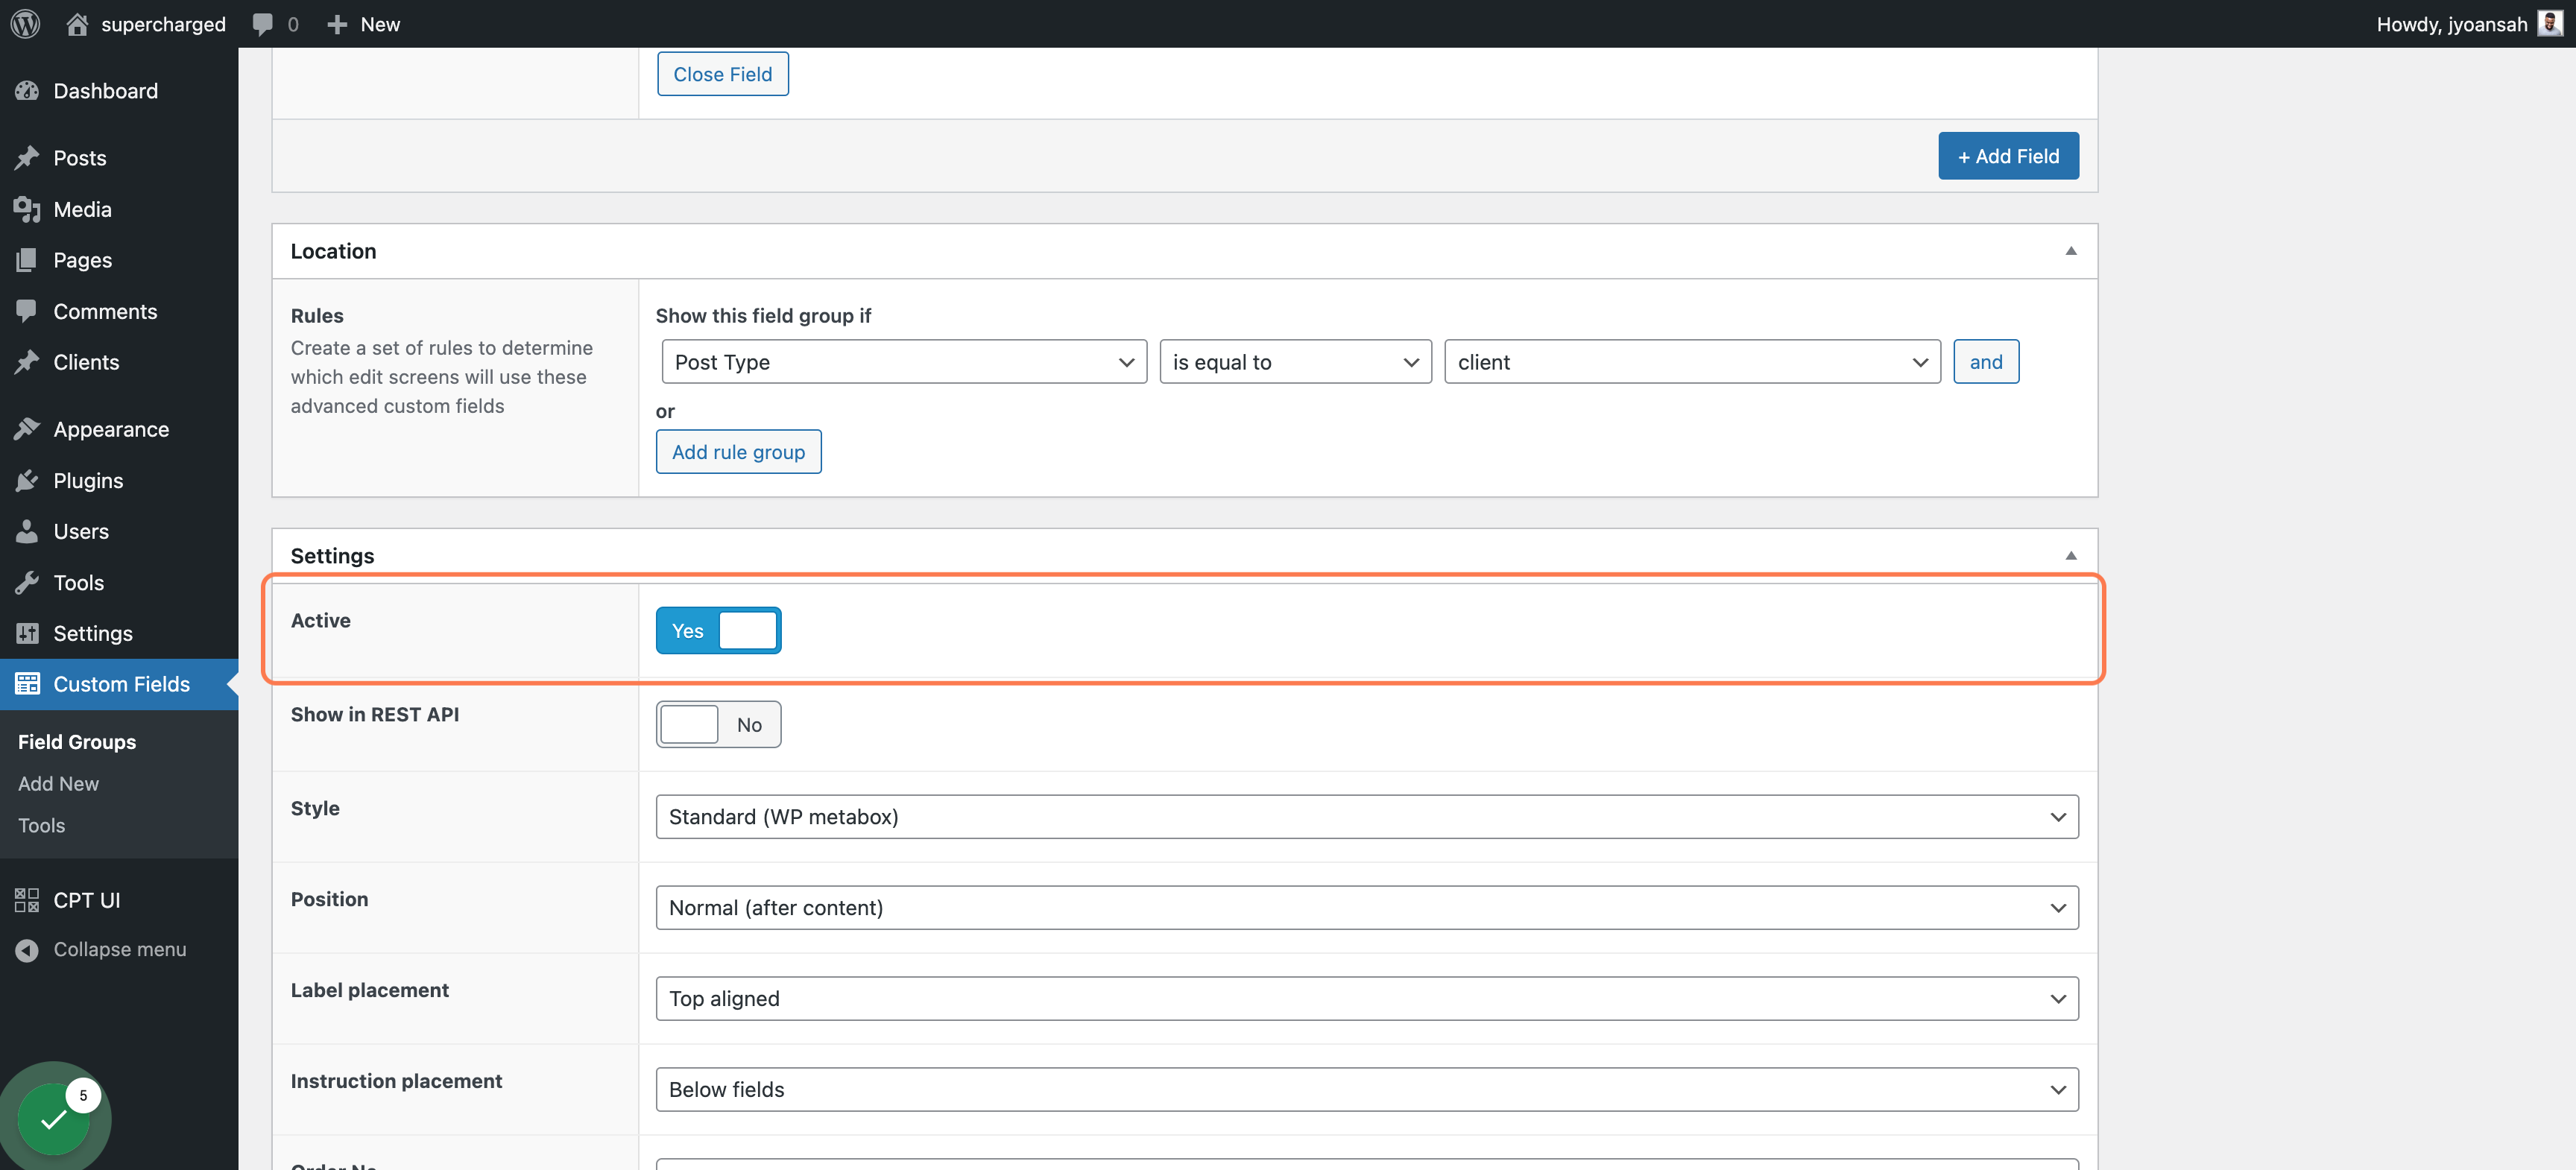Viewport: 2576px width, 1170px height.
Task: Open the WordPress logo menu
Action: 25,24
